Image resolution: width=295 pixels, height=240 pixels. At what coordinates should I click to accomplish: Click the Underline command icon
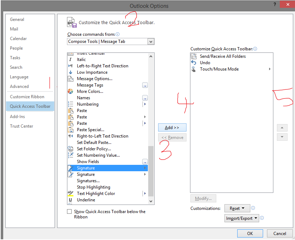pos(71,200)
